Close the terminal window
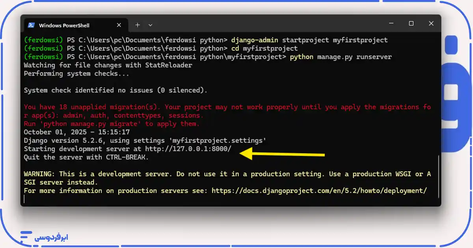473x248 pixels. tap(430, 24)
